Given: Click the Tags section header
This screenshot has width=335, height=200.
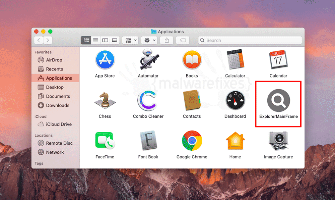Looking at the screenshot, I should 39,163.
